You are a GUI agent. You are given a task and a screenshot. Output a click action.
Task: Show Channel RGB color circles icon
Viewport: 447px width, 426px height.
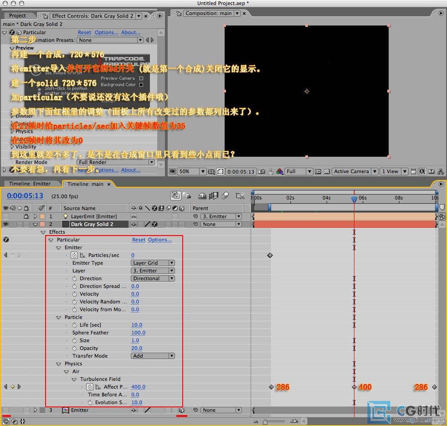coord(279,171)
